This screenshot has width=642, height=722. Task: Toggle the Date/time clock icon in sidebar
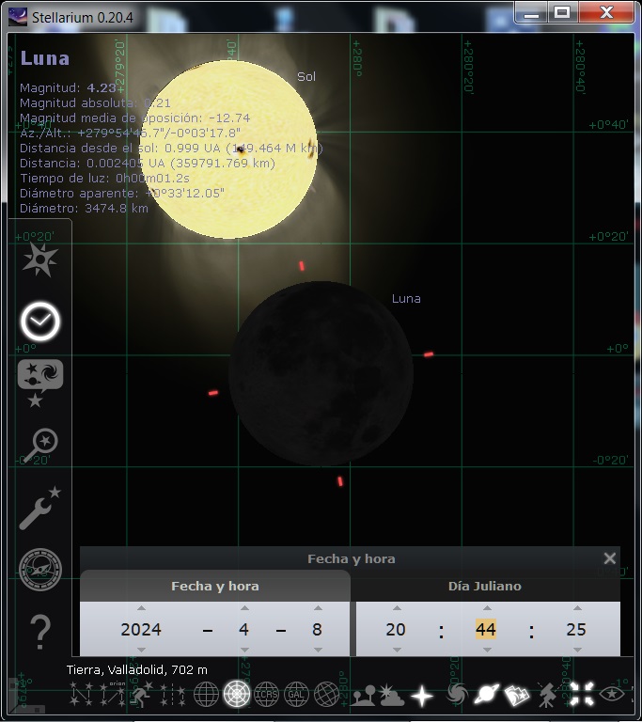click(x=40, y=322)
